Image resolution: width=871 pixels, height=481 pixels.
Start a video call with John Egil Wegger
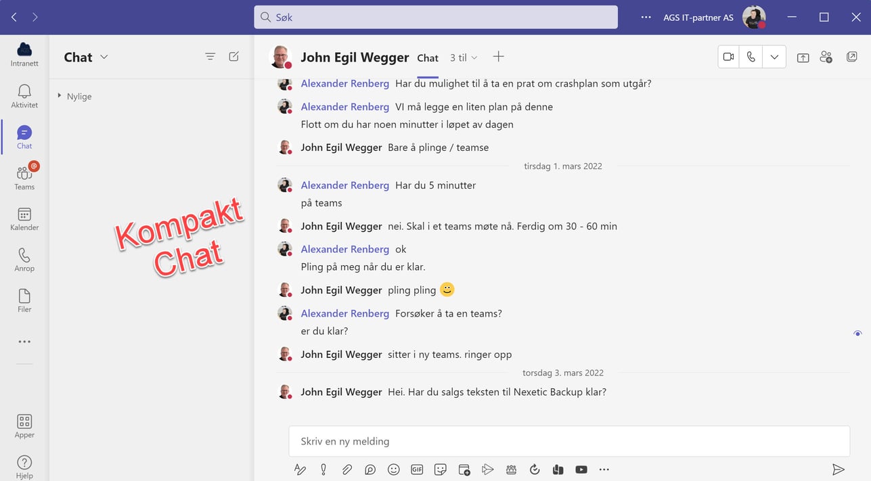click(729, 57)
